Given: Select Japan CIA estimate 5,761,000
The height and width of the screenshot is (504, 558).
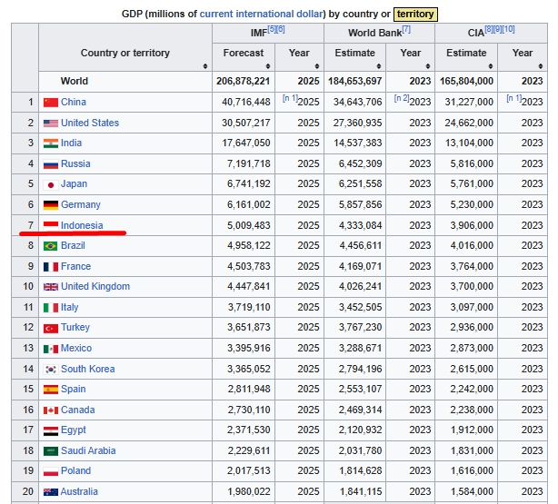Looking at the screenshot, I should click(472, 183).
